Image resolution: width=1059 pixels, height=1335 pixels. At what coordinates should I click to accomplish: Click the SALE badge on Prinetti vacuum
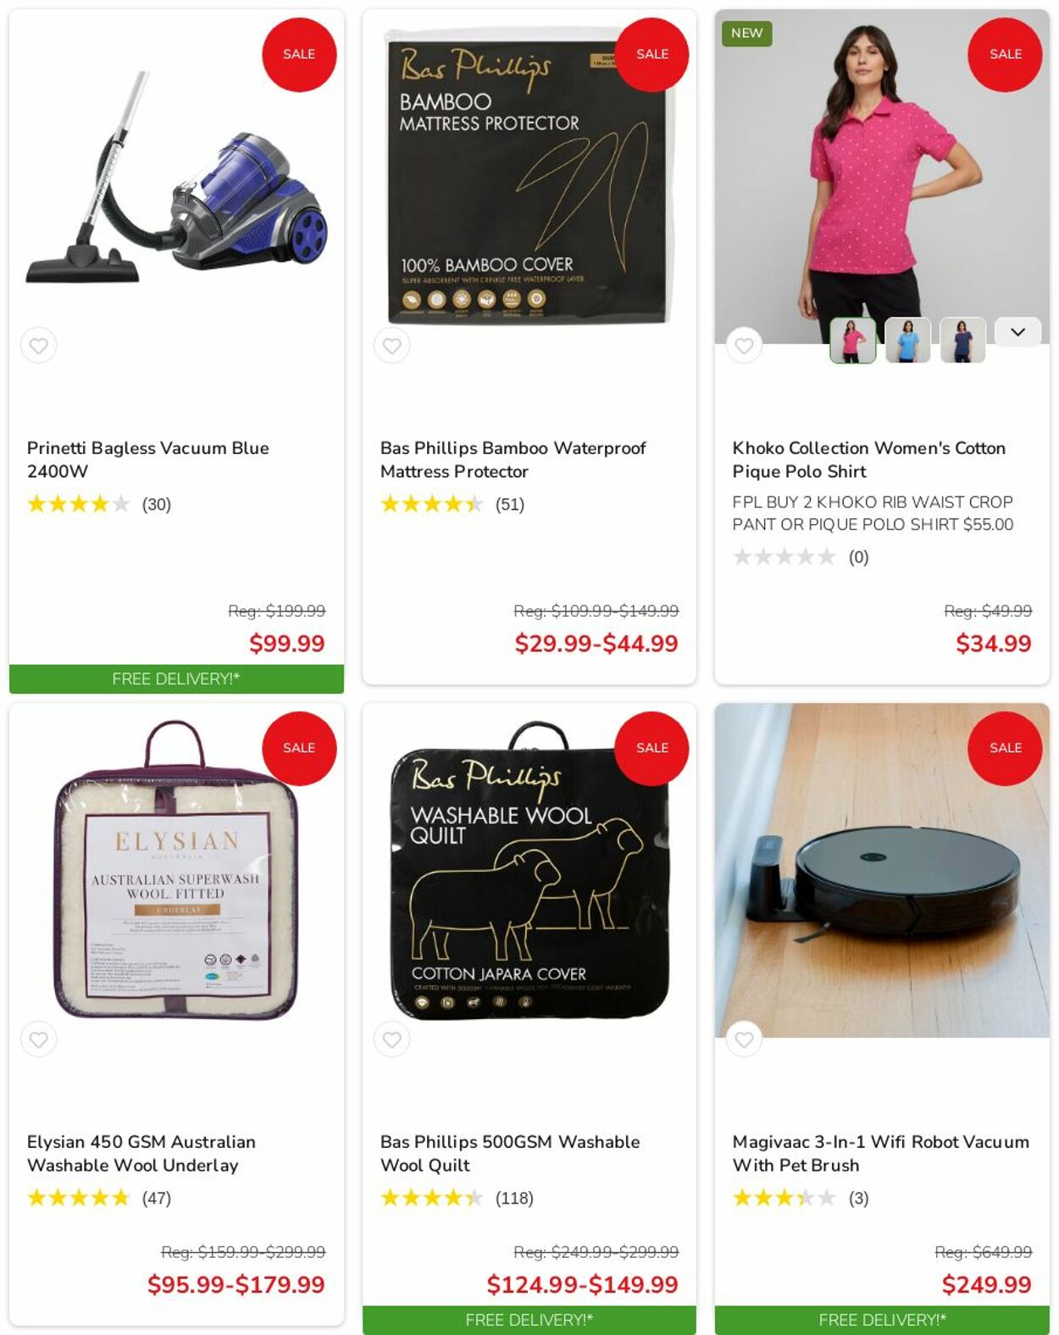coord(299,54)
